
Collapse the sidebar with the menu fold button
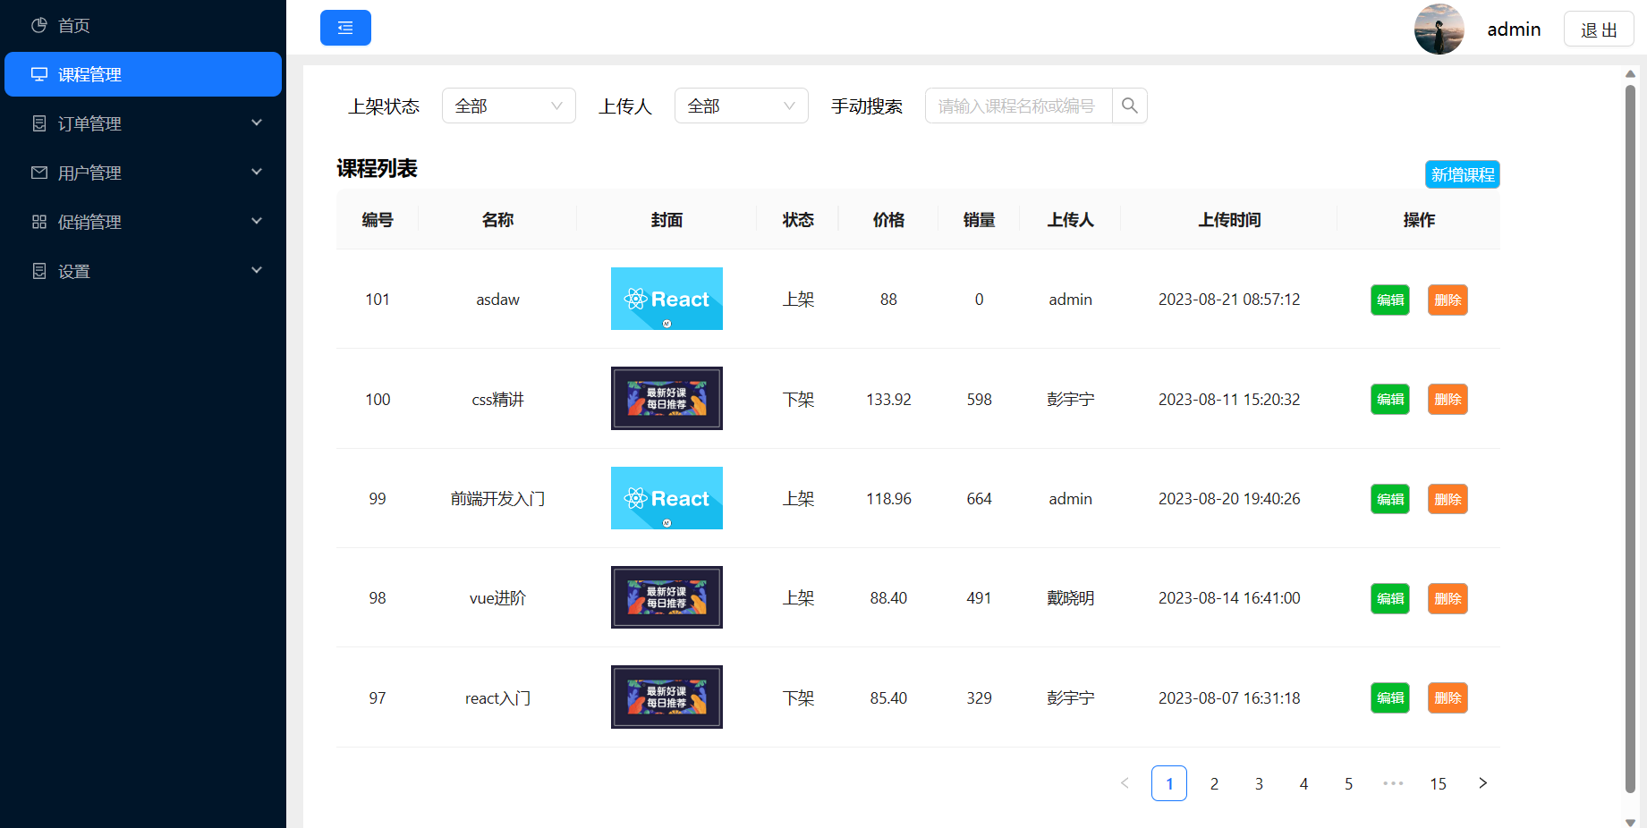point(345,28)
